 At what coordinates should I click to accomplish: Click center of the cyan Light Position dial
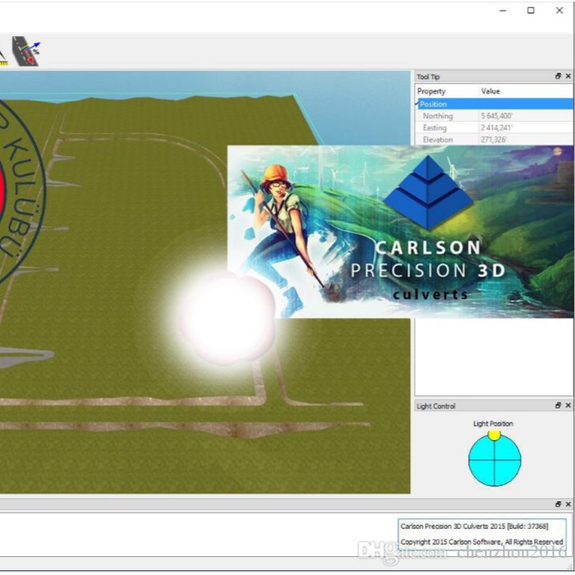tap(494, 460)
